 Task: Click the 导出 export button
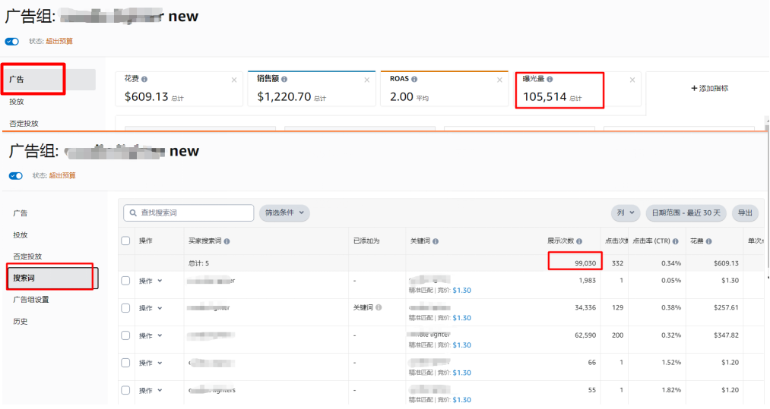tap(745, 213)
